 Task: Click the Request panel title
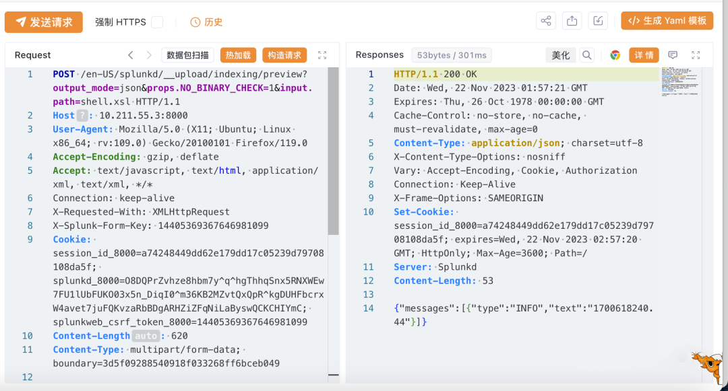(32, 55)
